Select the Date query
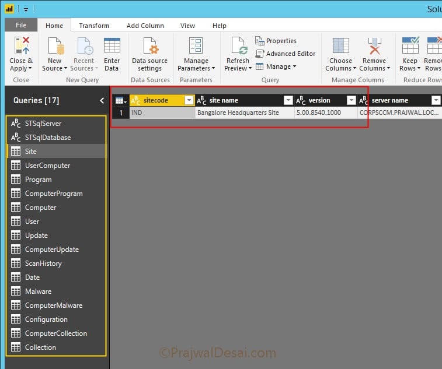This screenshot has height=369, width=442. 57,277
